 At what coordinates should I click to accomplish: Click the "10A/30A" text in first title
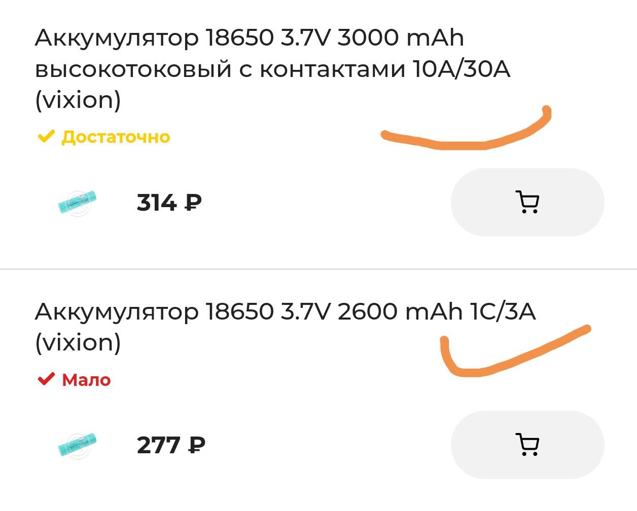(462, 69)
